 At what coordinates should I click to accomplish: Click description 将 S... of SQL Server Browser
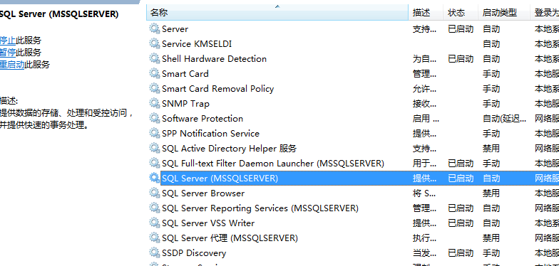424,193
